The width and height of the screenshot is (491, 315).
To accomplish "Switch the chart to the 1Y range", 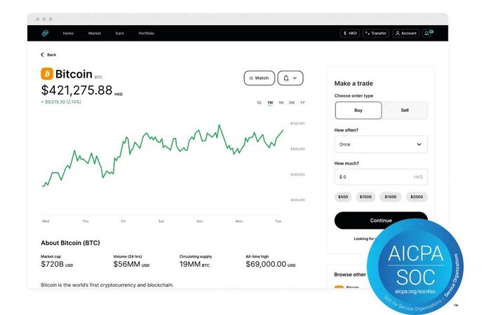I will (302, 103).
